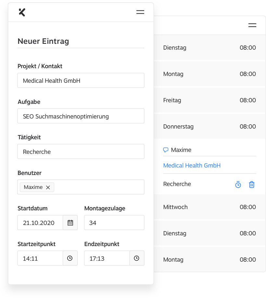Click the app logo in header
The width and height of the screenshot is (266, 298).
[x=22, y=12]
